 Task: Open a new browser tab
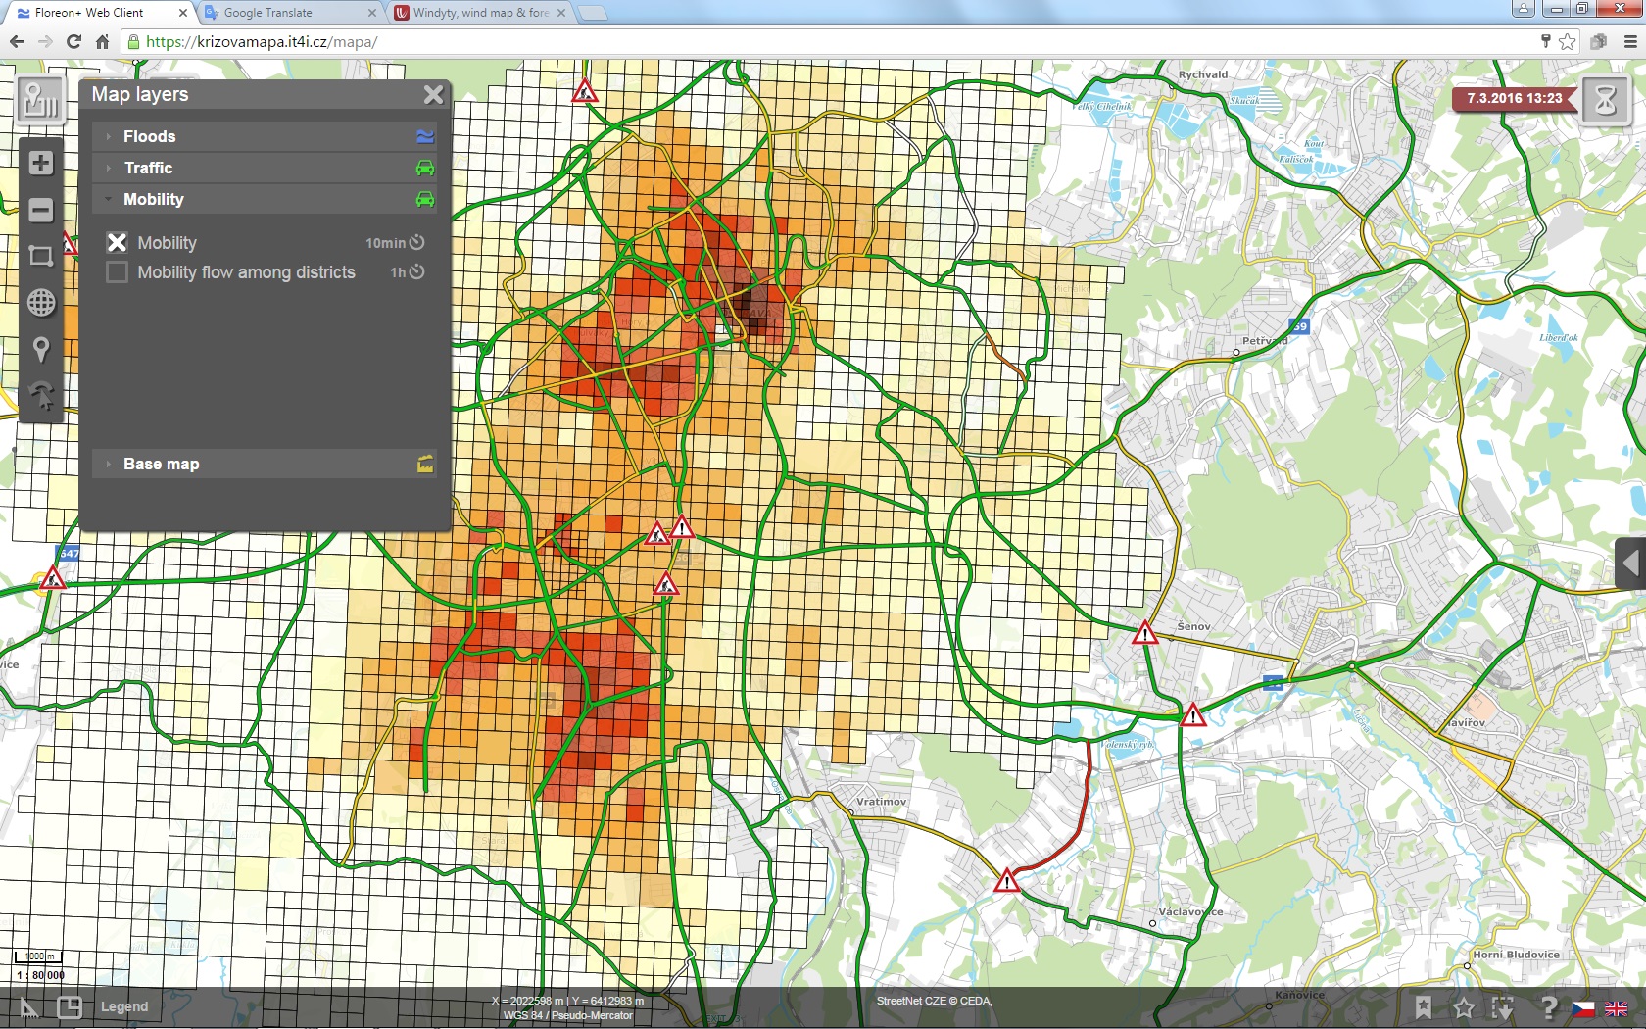592,13
